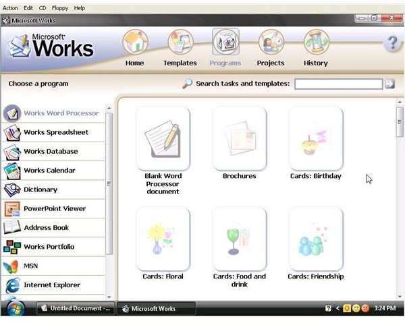
Task: Open the Brochures template thumbnail
Action: pyautogui.click(x=239, y=138)
